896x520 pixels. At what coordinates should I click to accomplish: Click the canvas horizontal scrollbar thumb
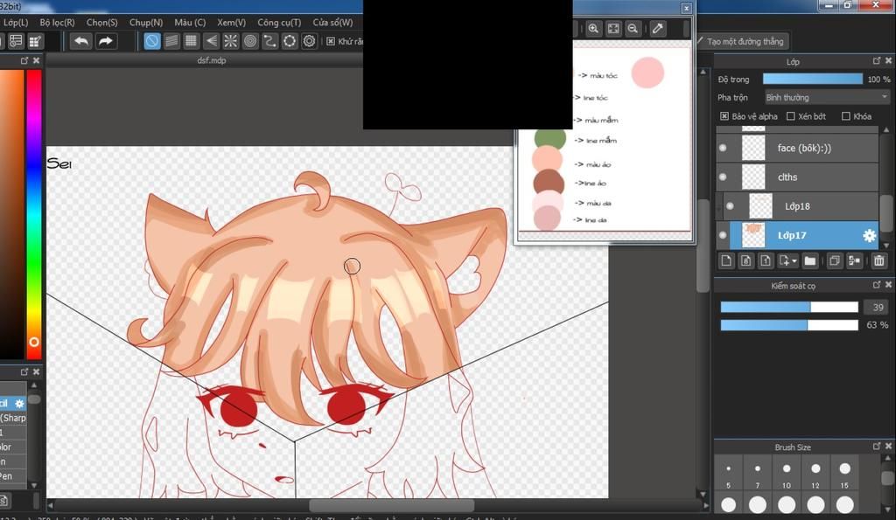tap(391, 506)
